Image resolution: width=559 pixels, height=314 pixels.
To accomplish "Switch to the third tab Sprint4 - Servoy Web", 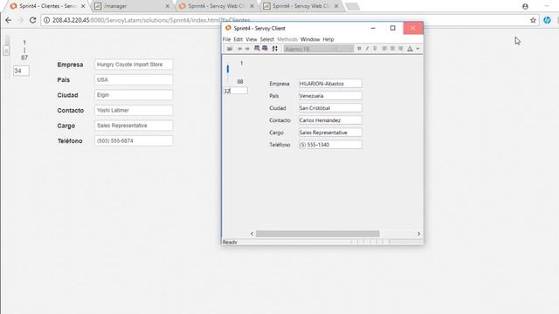I will pos(217,6).
